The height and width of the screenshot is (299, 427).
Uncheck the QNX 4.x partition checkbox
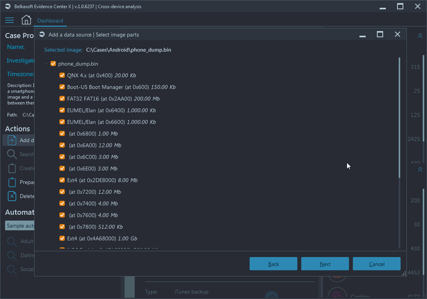tap(62, 75)
